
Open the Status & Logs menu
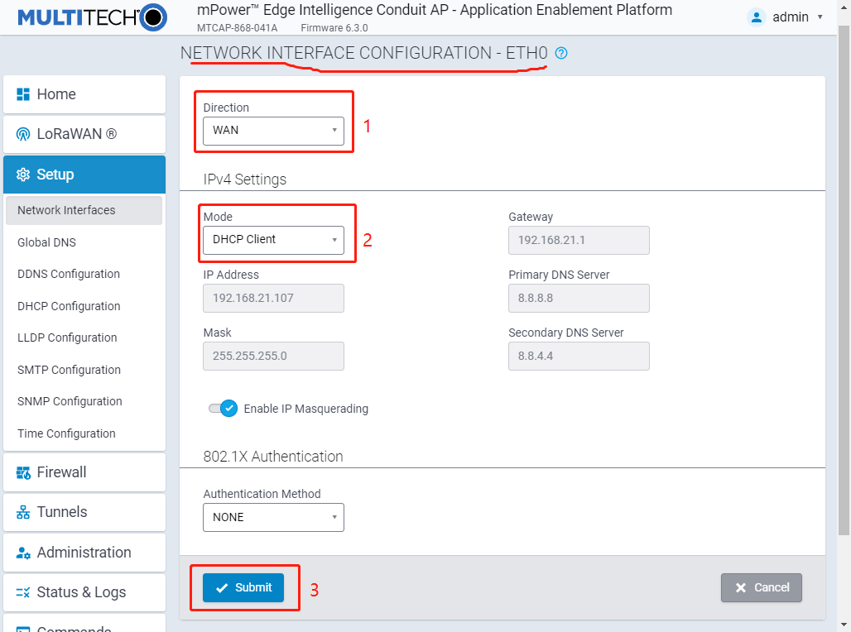pos(84,592)
